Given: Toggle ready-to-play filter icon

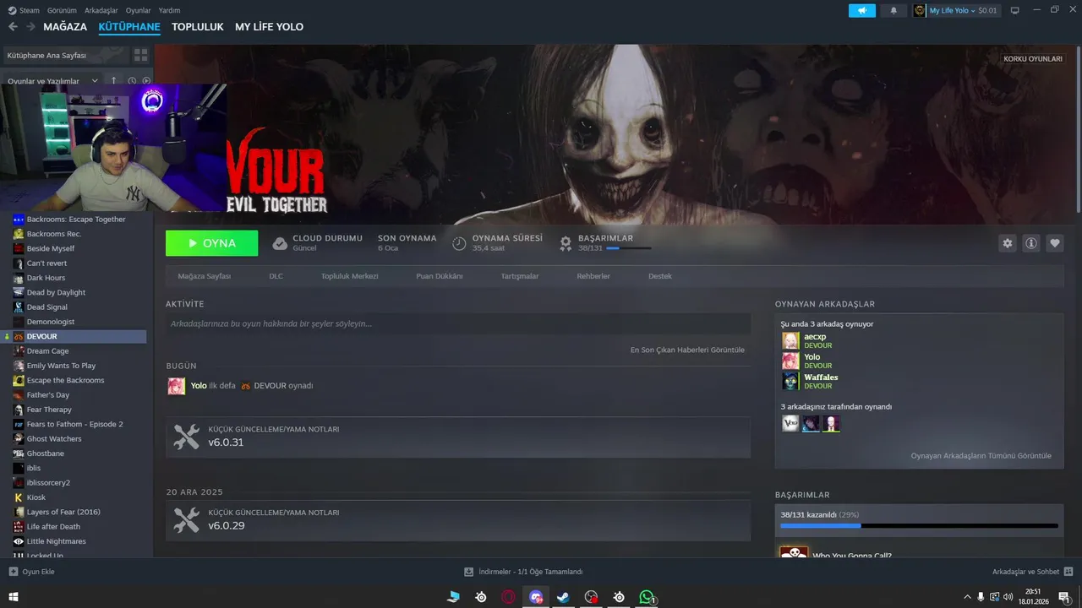Looking at the screenshot, I should coord(146,81).
